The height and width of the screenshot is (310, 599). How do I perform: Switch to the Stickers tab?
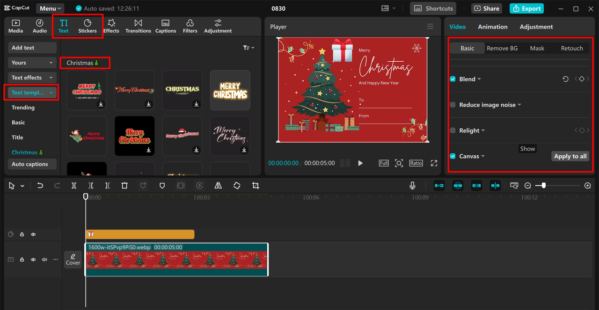[x=88, y=27]
